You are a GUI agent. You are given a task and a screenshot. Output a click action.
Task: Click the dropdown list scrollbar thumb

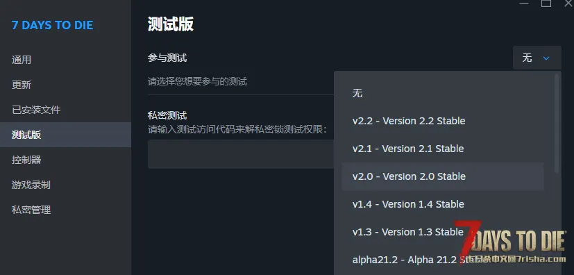(557, 123)
